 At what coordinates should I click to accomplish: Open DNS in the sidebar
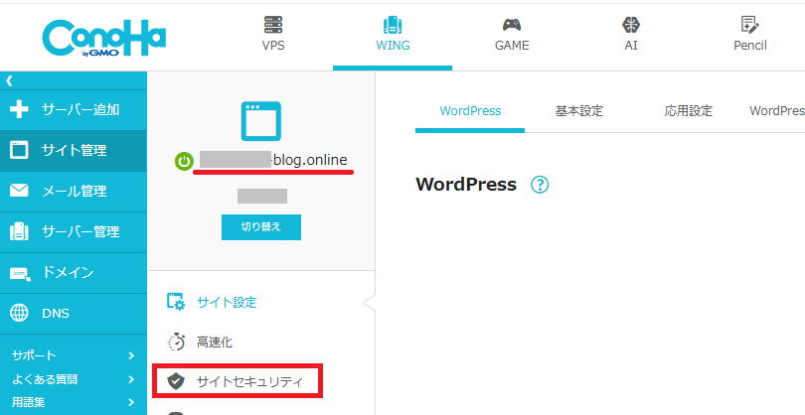74,313
